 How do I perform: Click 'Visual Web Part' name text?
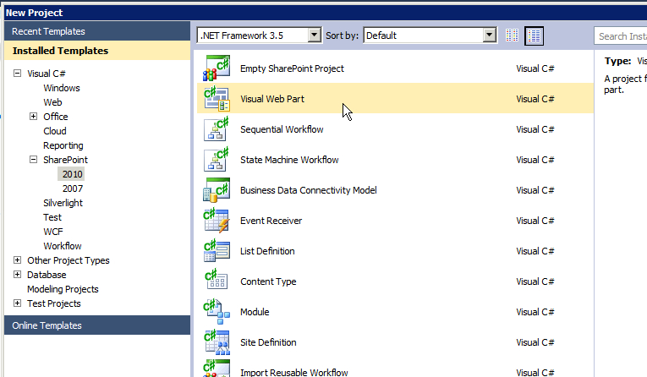pyautogui.click(x=272, y=99)
